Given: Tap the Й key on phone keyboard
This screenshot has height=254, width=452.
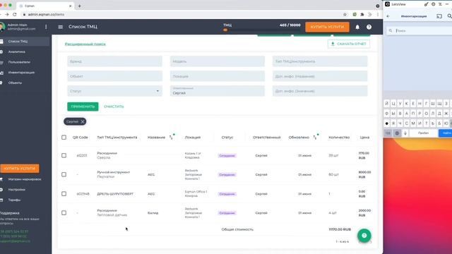Looking at the screenshot, I should (x=387, y=104).
